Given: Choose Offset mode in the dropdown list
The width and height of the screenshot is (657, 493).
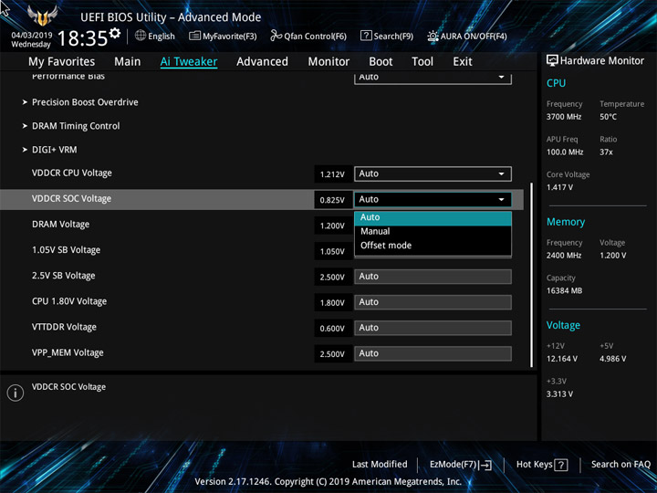Looking at the screenshot, I should [433, 246].
